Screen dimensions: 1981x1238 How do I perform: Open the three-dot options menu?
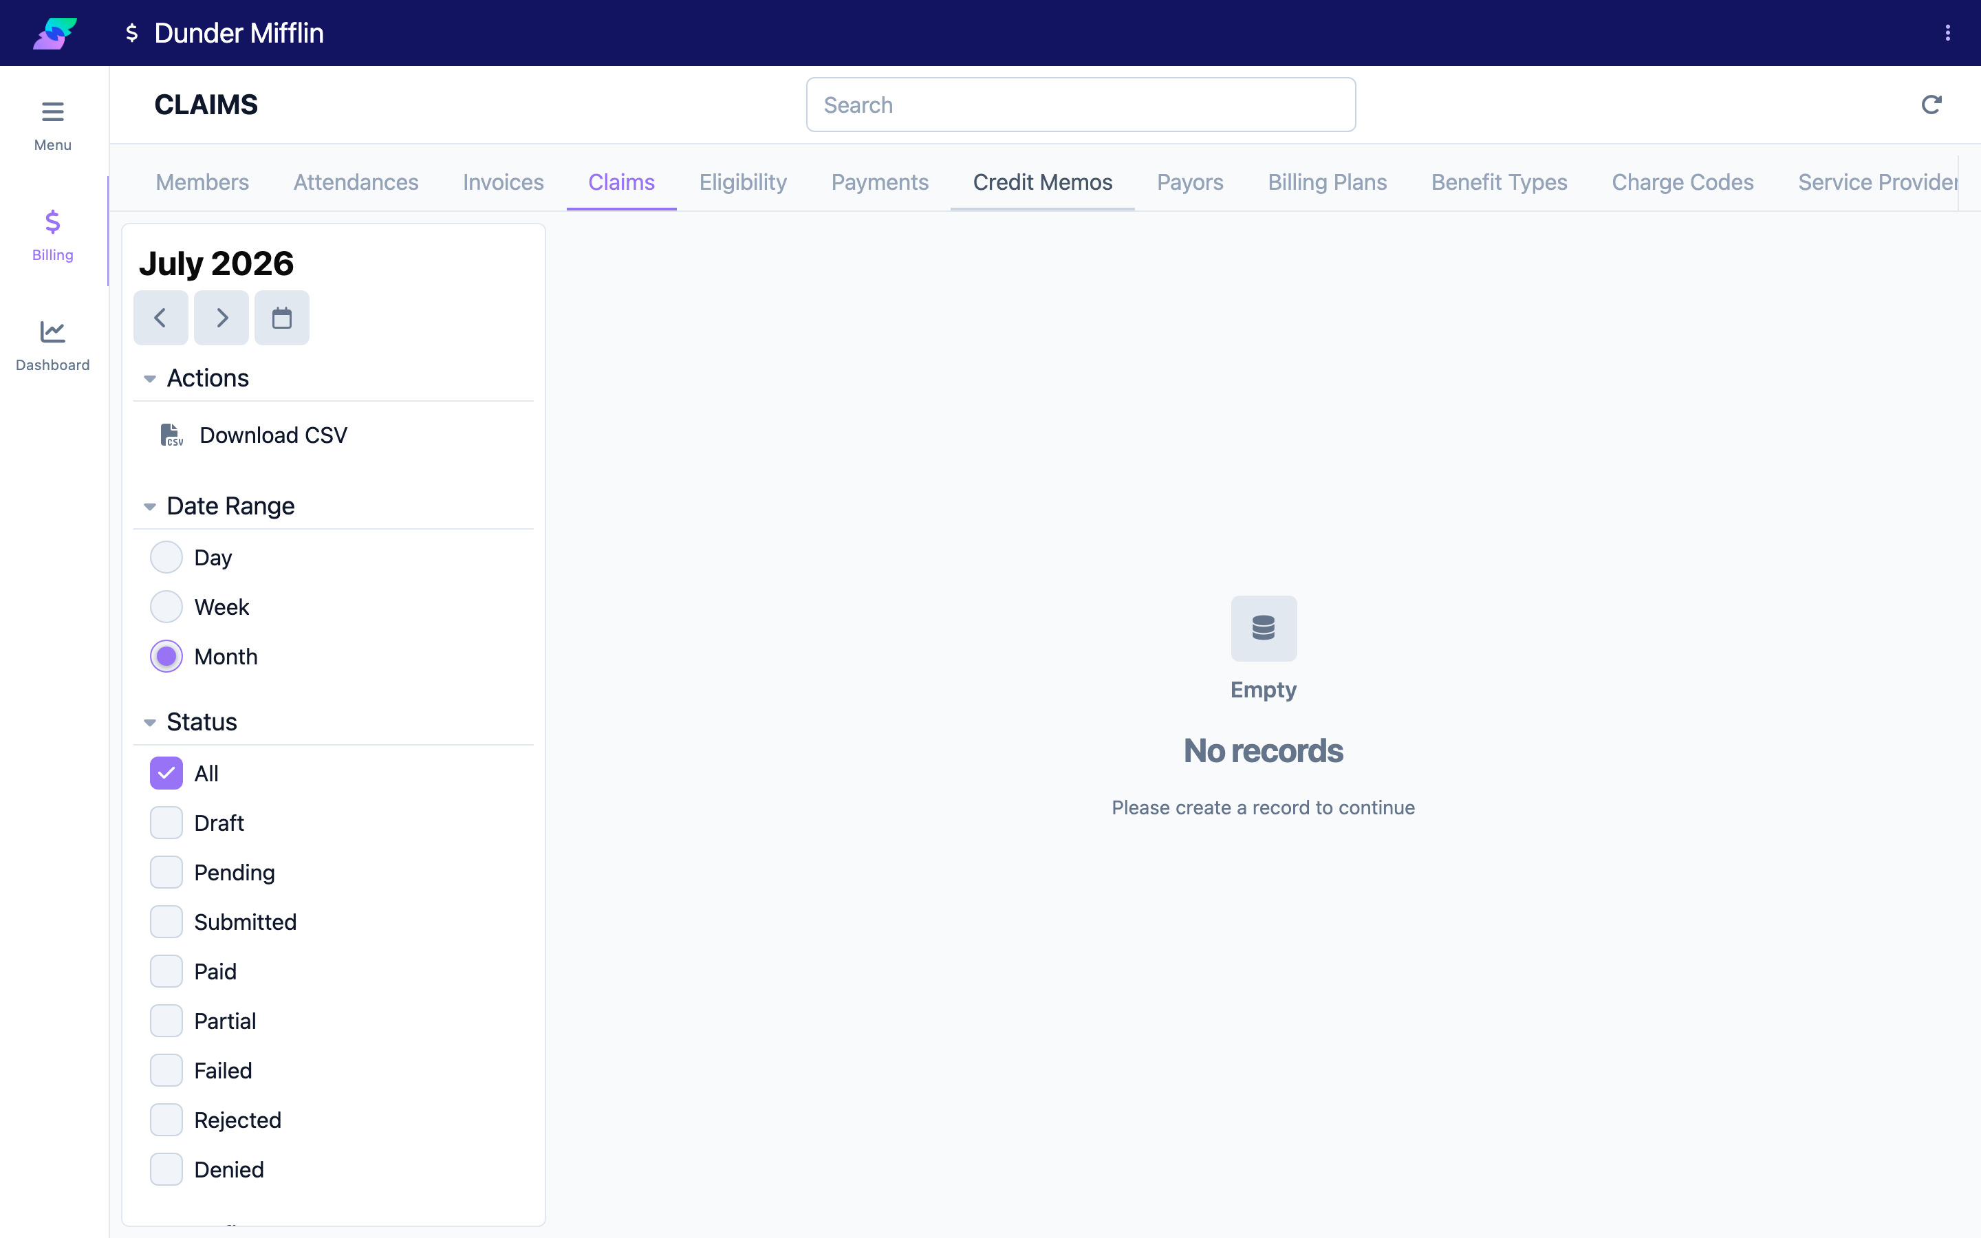point(1947,33)
